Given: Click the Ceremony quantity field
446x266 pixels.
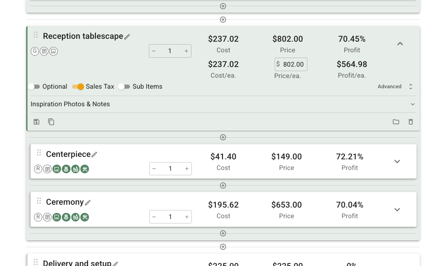Looking at the screenshot, I should pyautogui.click(x=171, y=217).
